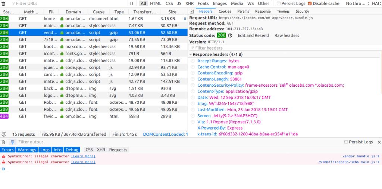The height and width of the screenshot is (189, 382).
Task: Toggle Errors console filter
Action: [x=7, y=150]
